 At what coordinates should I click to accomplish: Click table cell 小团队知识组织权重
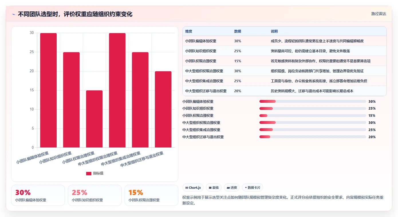pyautogui.click(x=201, y=51)
